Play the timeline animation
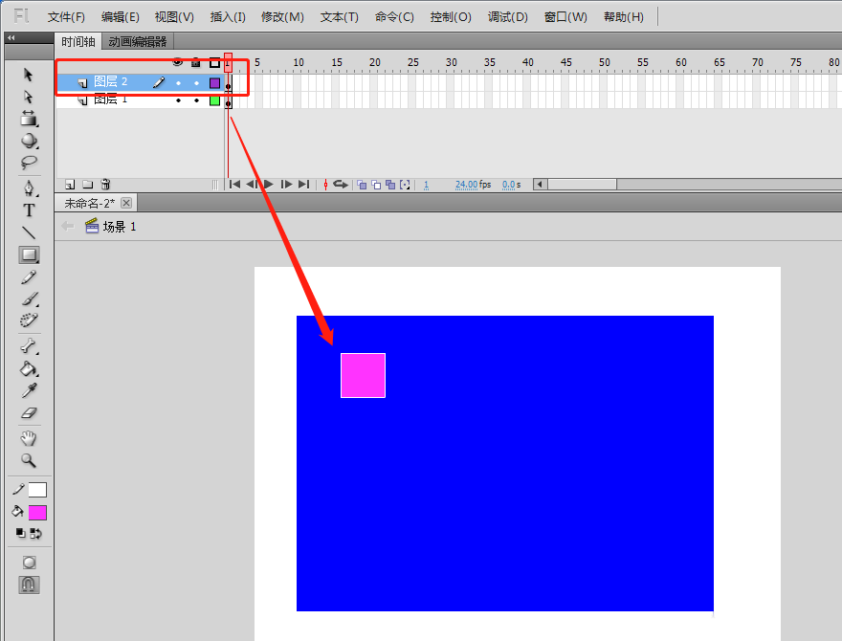Image resolution: width=842 pixels, height=641 pixels. (x=269, y=184)
